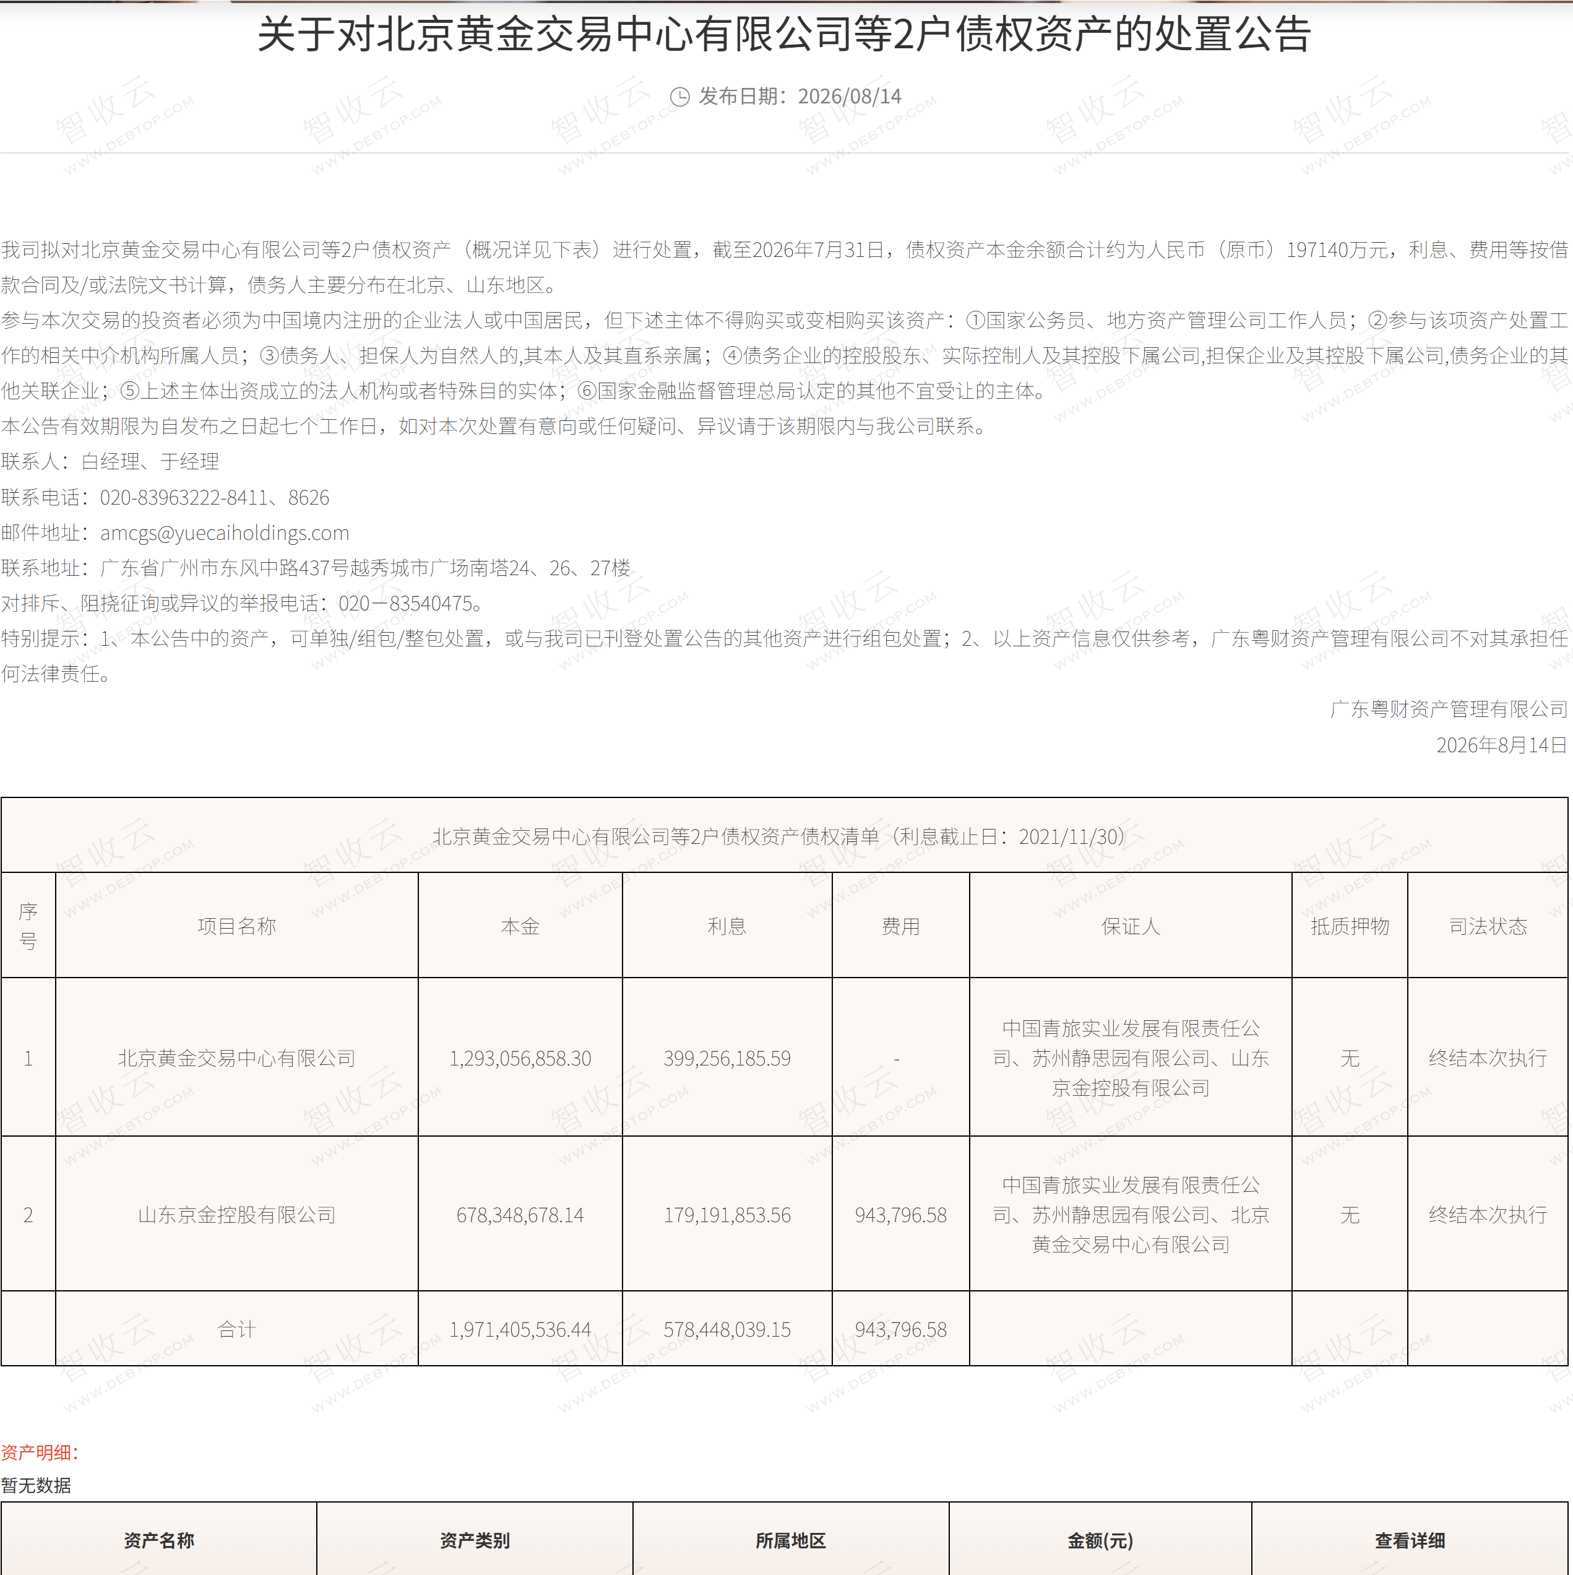
Task: Click total interest 578,448,039.15
Action: pos(727,1330)
